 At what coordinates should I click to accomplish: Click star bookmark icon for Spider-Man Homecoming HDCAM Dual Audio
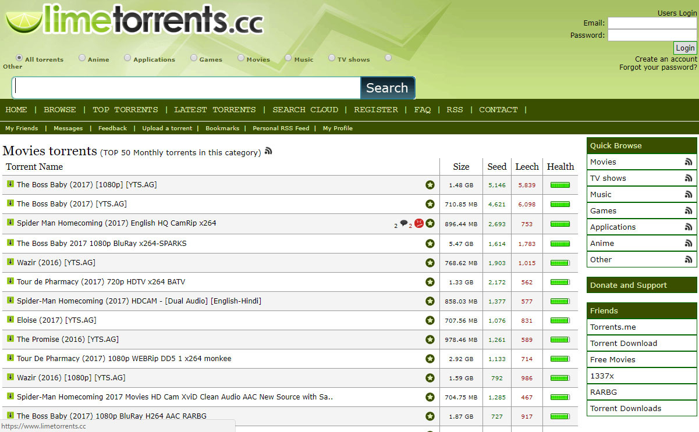(x=430, y=301)
